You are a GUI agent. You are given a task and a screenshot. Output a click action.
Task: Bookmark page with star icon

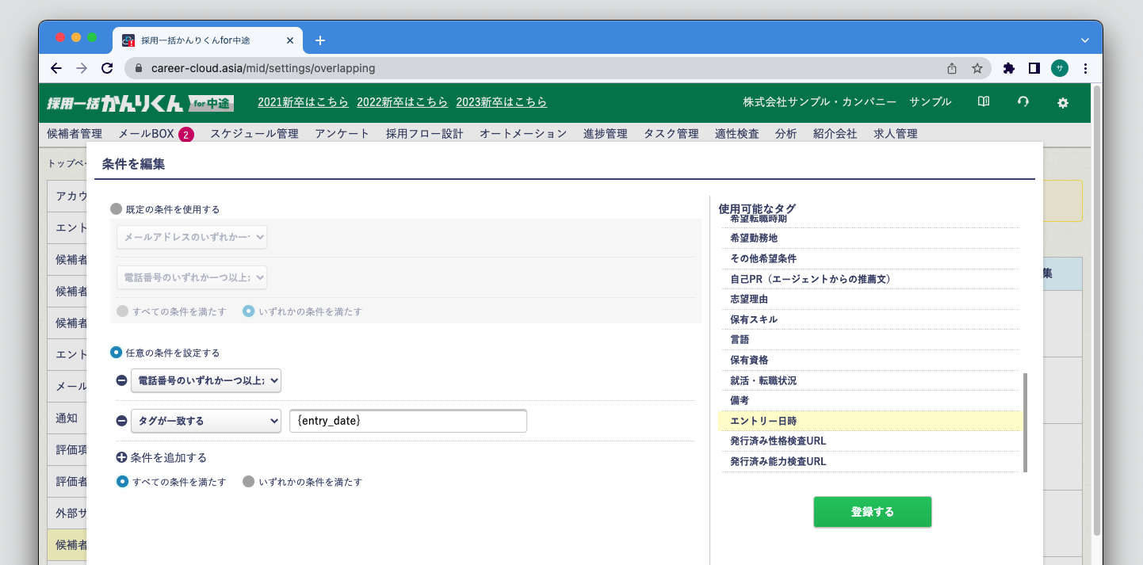(977, 68)
